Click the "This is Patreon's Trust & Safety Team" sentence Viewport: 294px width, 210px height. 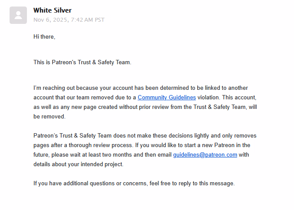click(x=82, y=62)
